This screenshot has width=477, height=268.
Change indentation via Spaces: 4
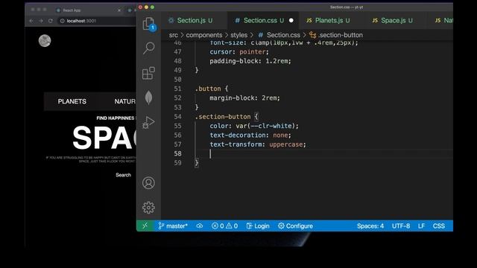370,226
